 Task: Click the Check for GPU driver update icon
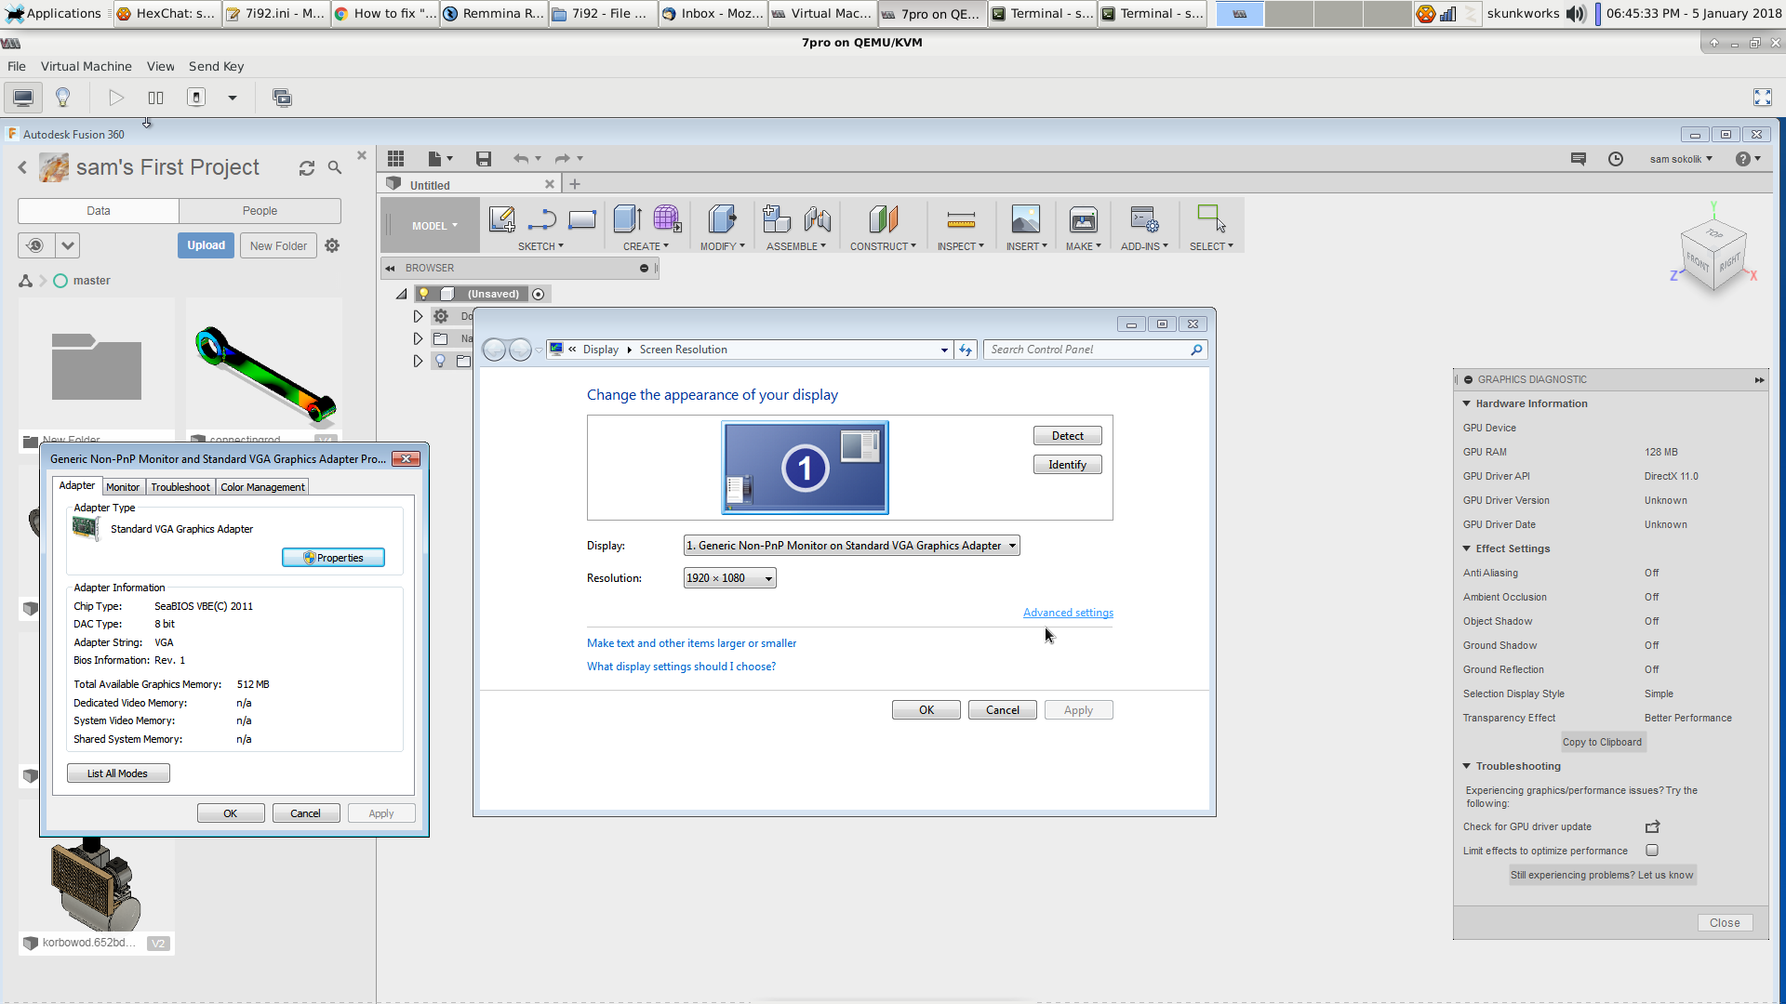[1653, 826]
